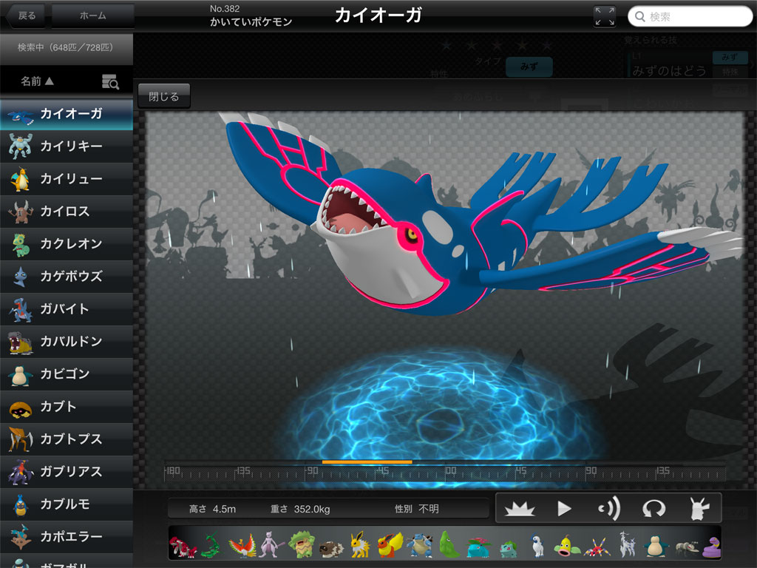Tap the ホーム button

coord(92,16)
